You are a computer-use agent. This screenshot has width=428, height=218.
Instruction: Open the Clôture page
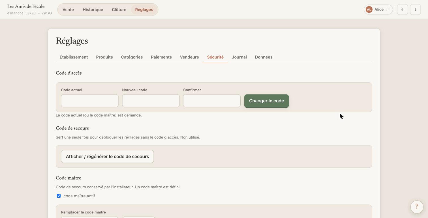(119, 10)
